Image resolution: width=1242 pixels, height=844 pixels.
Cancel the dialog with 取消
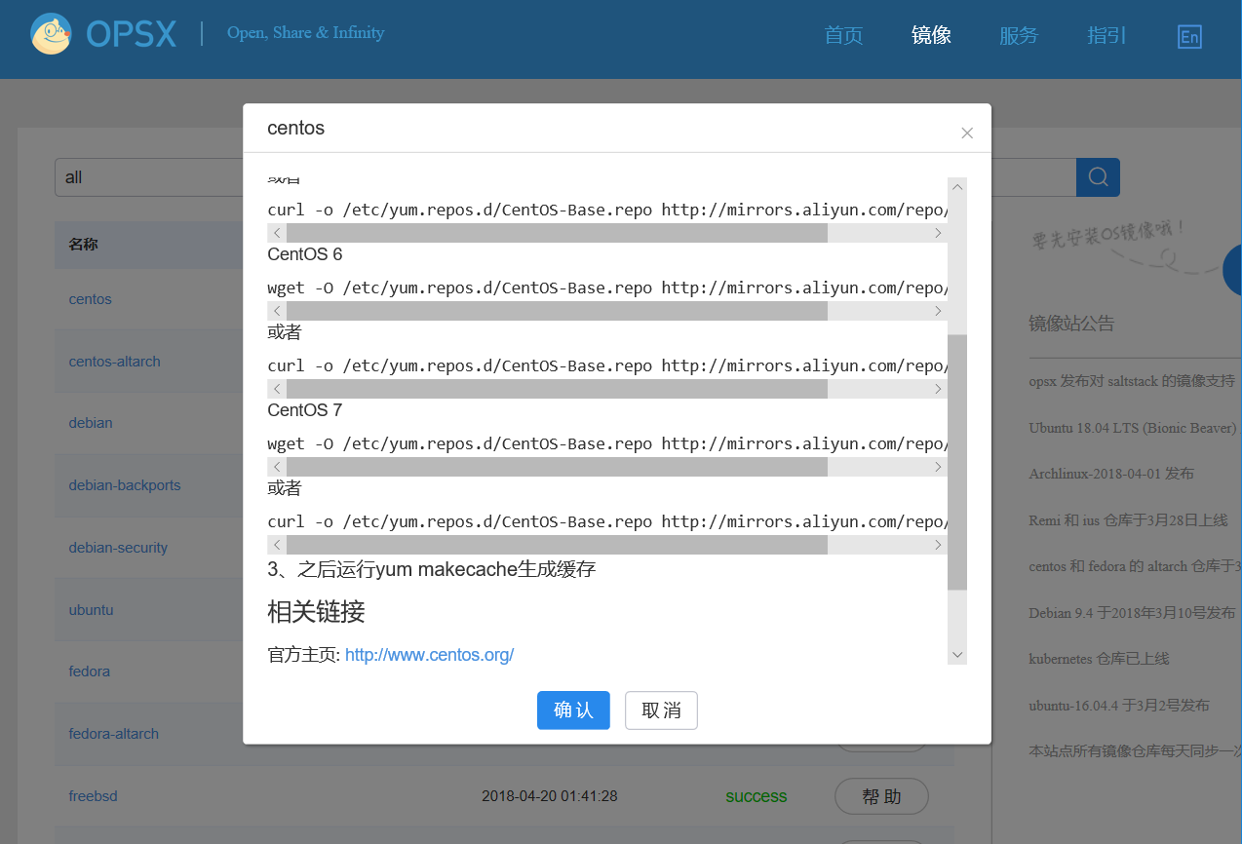pyautogui.click(x=661, y=710)
